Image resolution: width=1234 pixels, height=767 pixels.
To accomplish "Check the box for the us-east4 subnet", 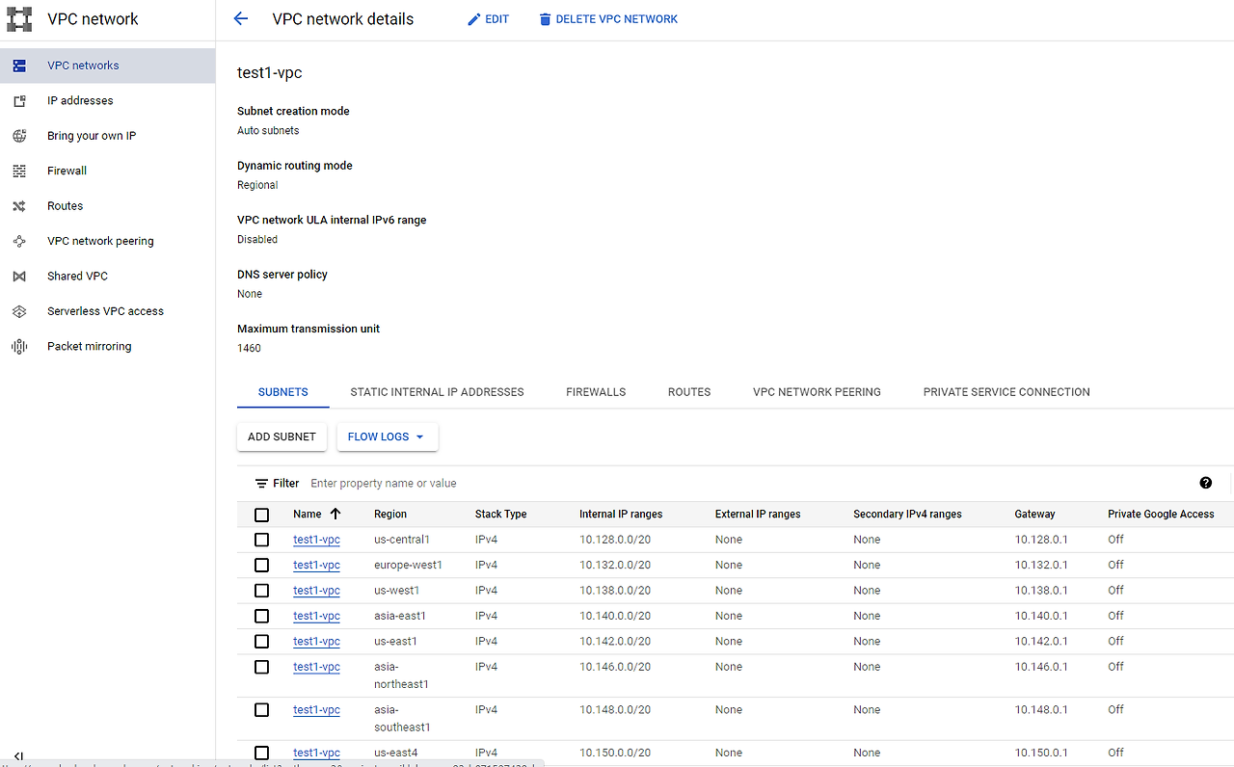I will point(261,753).
